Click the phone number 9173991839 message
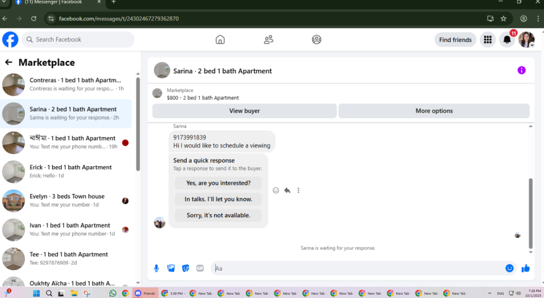Screen dimensions: 544x298 190,137
